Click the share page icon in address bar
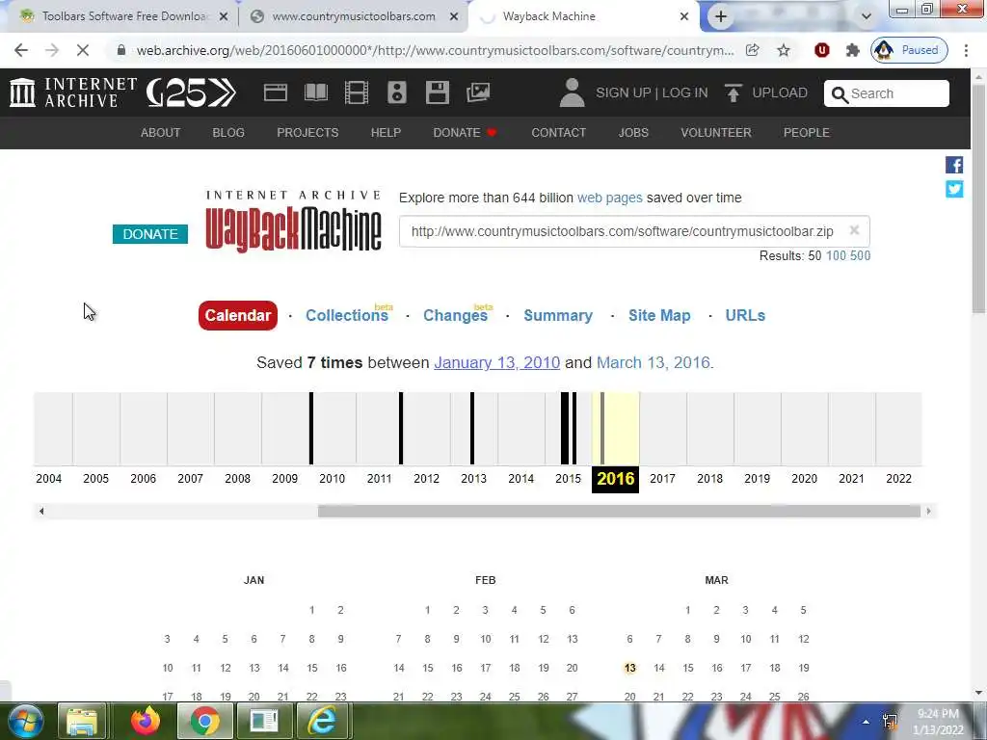The image size is (987, 740). (x=752, y=50)
